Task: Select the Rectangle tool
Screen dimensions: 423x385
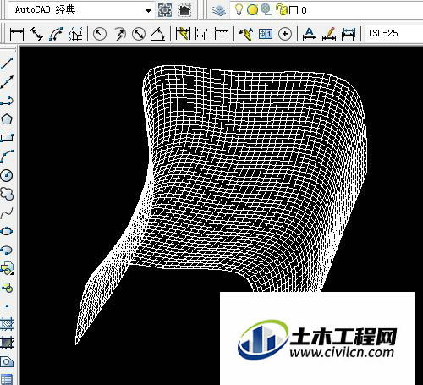Action: pyautogui.click(x=7, y=138)
